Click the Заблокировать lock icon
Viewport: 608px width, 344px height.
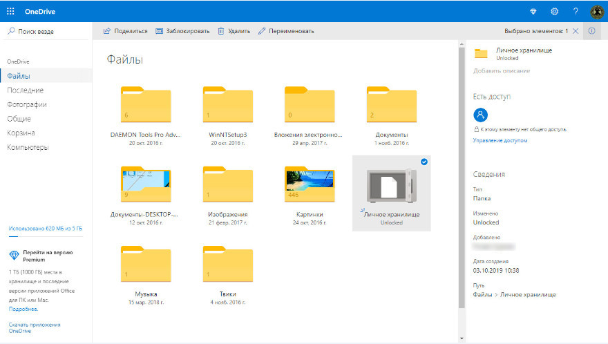pyautogui.click(x=159, y=31)
